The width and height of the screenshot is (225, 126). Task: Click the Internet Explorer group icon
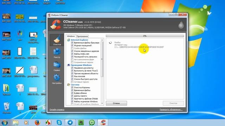pos(69,40)
